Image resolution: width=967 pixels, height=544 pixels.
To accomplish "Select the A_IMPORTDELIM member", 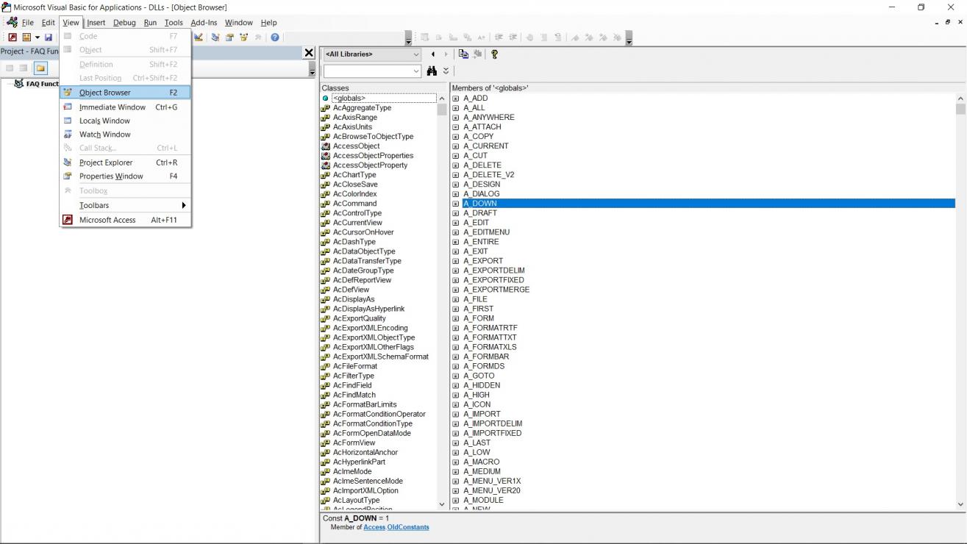I will click(x=493, y=423).
